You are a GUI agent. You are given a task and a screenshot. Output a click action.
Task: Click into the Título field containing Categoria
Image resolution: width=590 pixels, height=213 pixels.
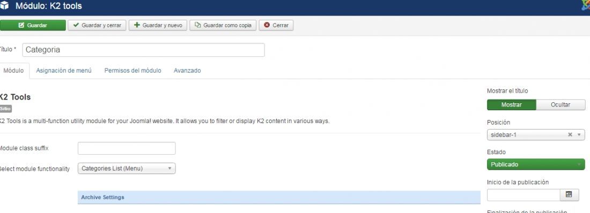point(143,50)
